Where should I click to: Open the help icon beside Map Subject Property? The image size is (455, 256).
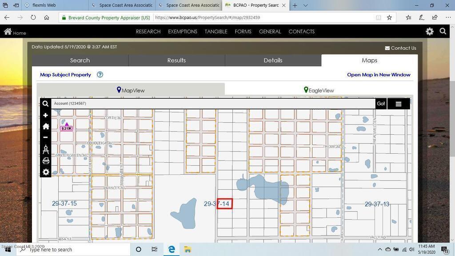tap(100, 75)
